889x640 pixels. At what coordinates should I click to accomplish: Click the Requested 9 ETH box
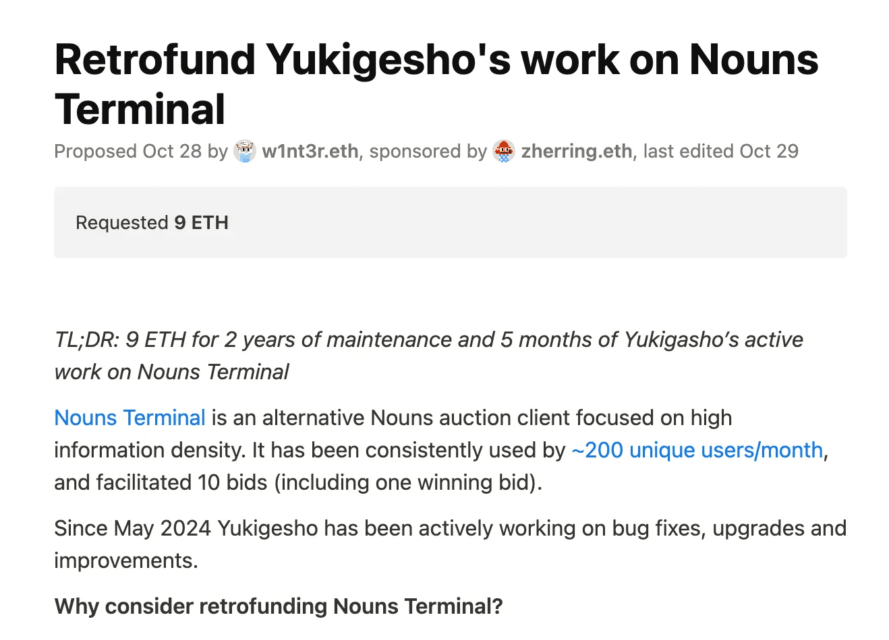451,222
